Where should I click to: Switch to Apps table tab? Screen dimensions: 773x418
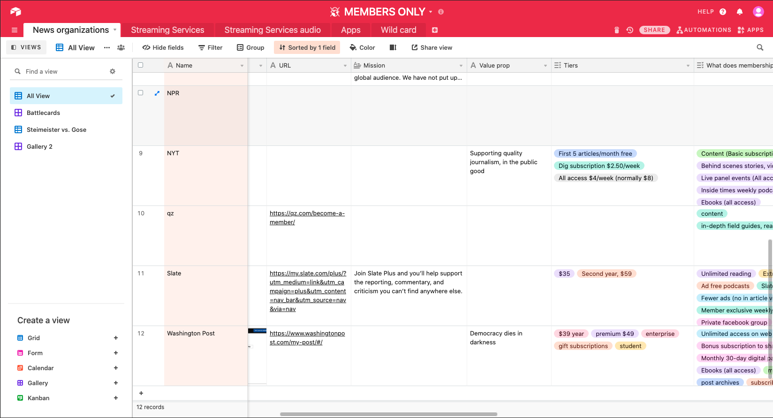351,30
